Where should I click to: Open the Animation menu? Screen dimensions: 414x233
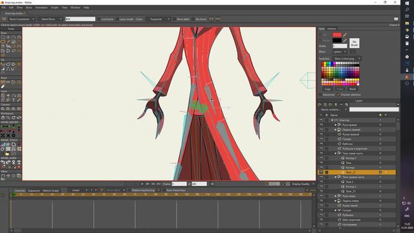[41, 8]
